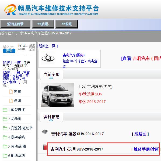Select 3 变速器/驱动桥 tree item label

tap(20, 128)
